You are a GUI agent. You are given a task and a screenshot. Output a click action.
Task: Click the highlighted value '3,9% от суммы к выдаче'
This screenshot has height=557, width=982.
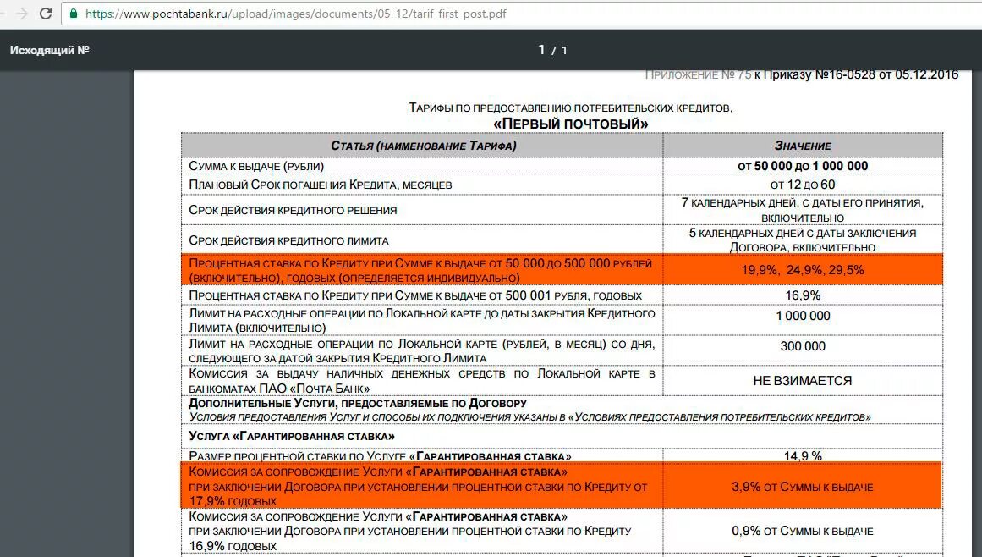tap(803, 487)
